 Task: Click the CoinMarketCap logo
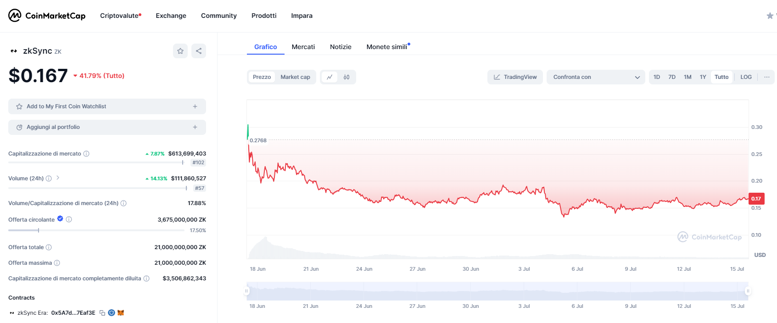47,16
